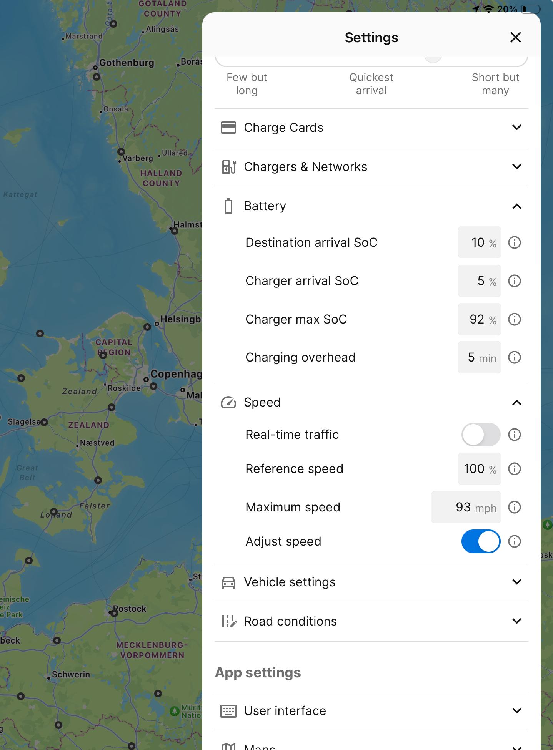Viewport: 553px width, 750px height.
Task: Open the Road conditions row label
Action: pyautogui.click(x=290, y=621)
